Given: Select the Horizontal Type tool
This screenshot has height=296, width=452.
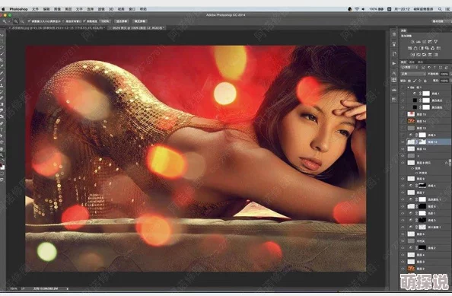Looking at the screenshot, I should pos(2,129).
